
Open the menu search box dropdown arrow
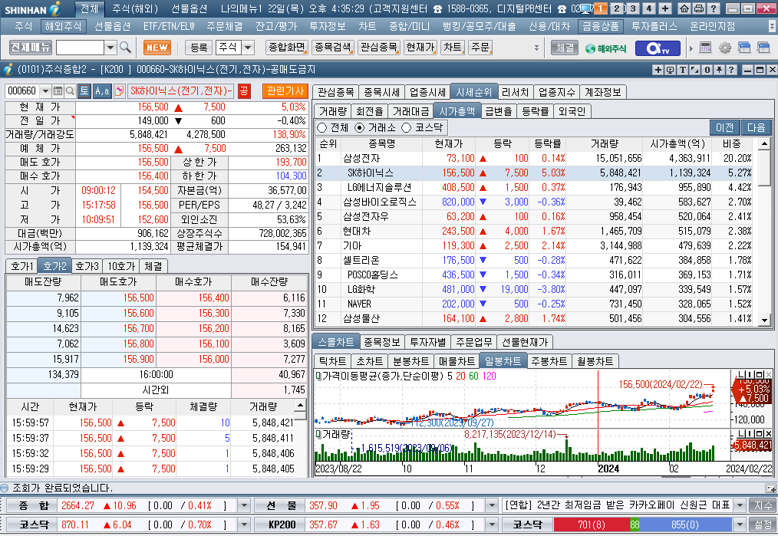[x=110, y=48]
